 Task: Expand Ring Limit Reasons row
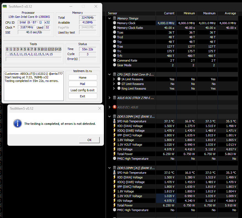click(x=114, y=88)
